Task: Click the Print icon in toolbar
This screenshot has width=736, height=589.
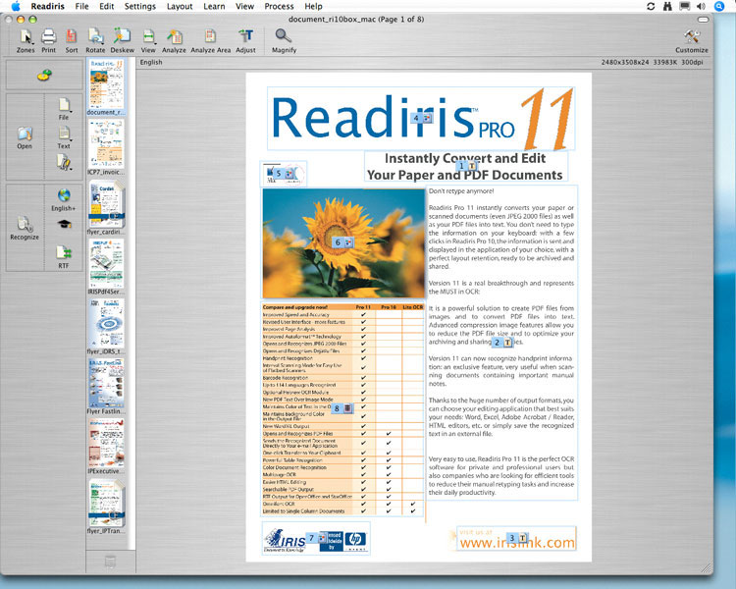Action: (49, 36)
